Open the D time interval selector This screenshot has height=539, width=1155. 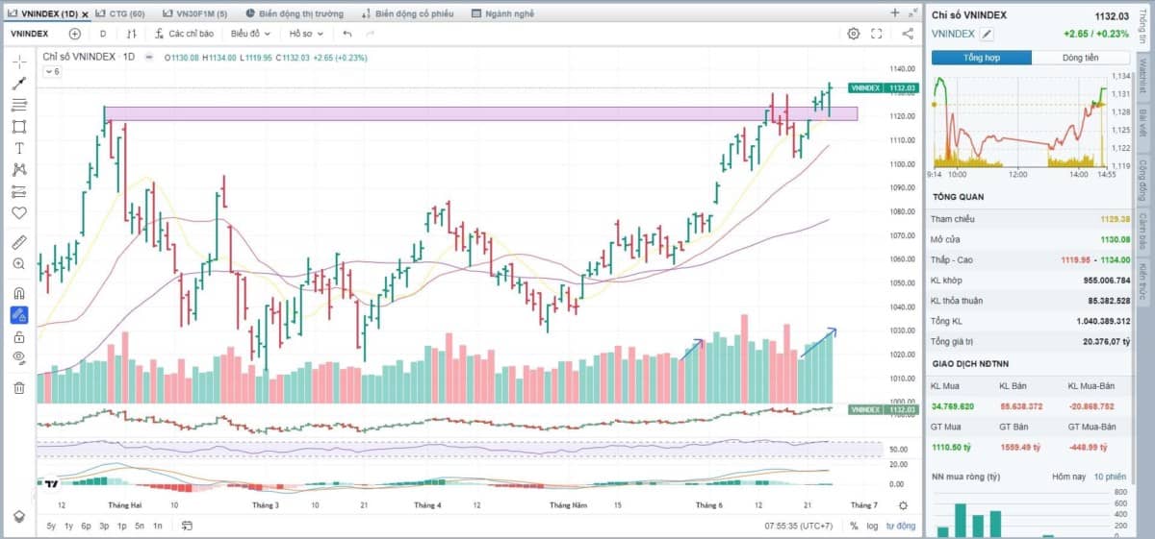click(103, 34)
